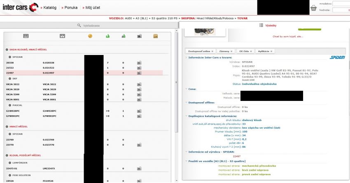Viewport: 350px width, 183px height.
Task: Click the S3 quattro 210 PS breadcrumb
Action: pyautogui.click(x=165, y=18)
